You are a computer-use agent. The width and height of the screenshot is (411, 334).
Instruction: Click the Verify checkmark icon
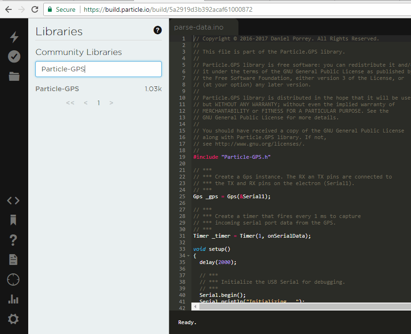(x=14, y=56)
